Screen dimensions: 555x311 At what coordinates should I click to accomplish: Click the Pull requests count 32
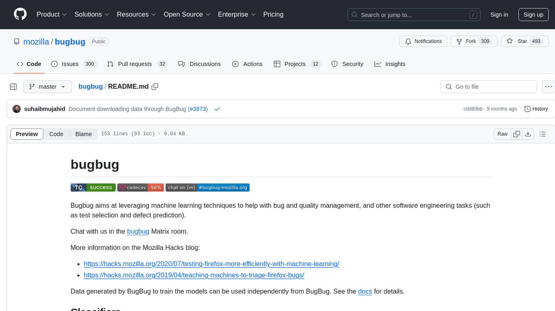(162, 64)
